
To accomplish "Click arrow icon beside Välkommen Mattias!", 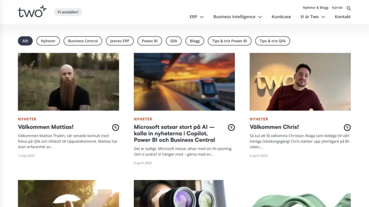I will point(115,127).
